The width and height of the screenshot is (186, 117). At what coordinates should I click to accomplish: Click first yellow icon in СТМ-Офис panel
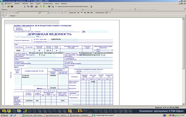pos(4,111)
